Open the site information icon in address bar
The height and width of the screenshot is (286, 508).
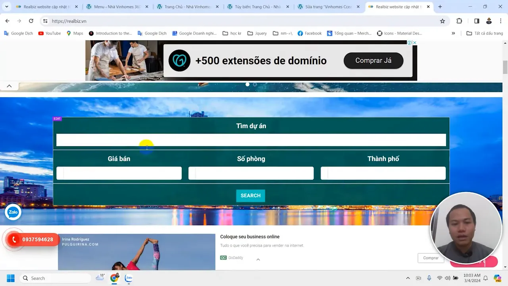[x=45, y=21]
